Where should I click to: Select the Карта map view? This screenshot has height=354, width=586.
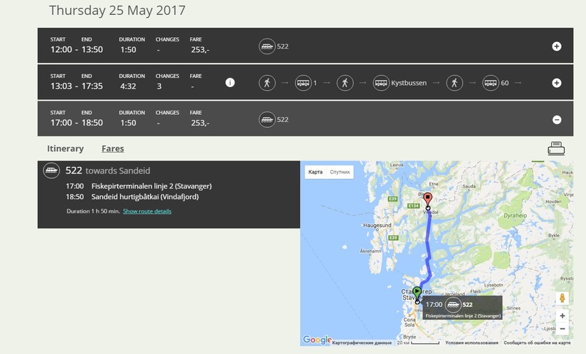point(315,172)
